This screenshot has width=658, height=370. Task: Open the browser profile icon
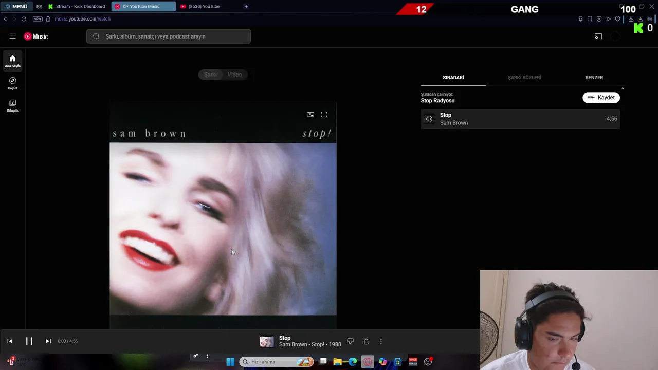(x=631, y=19)
